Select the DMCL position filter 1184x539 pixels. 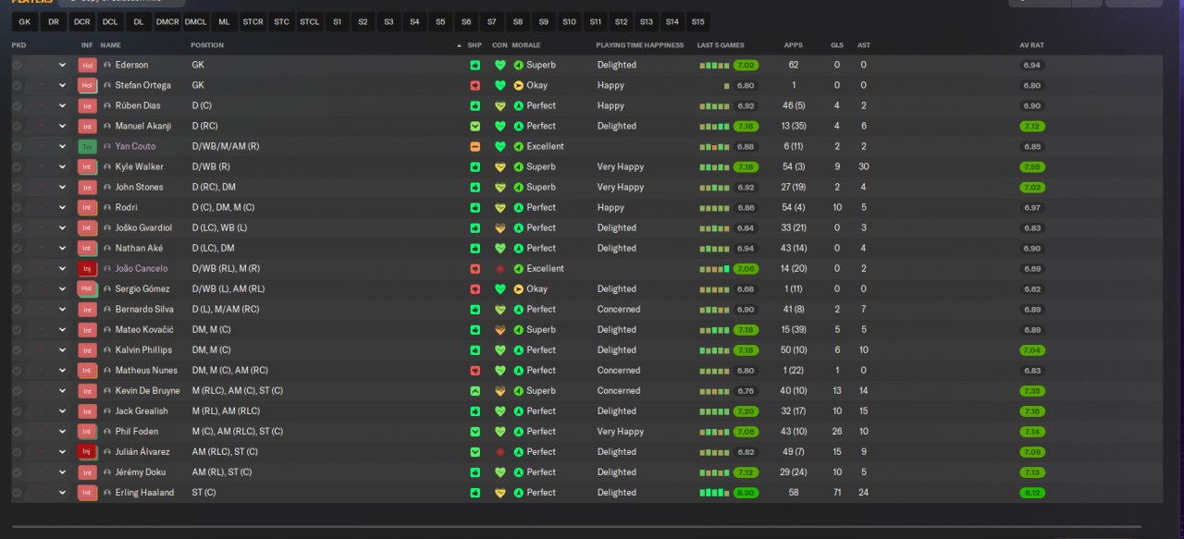196,21
